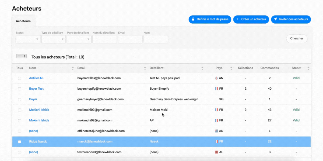
Task: Click the French flag in Buyer Test row
Action: pyautogui.click(x=216, y=89)
